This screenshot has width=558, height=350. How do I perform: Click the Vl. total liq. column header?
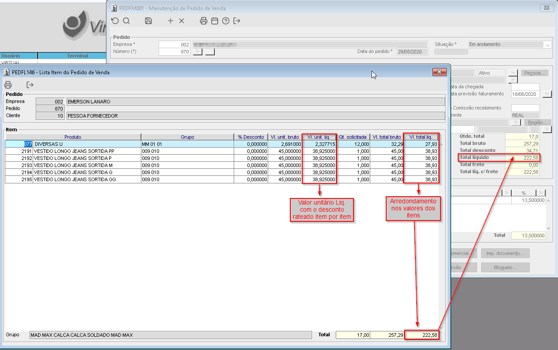[421, 137]
